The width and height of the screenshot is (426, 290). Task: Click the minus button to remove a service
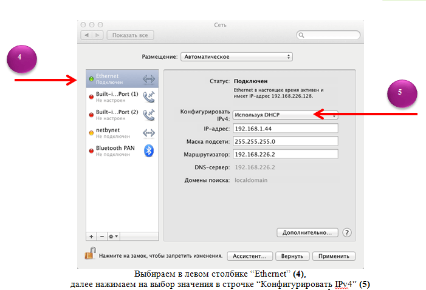click(101, 235)
